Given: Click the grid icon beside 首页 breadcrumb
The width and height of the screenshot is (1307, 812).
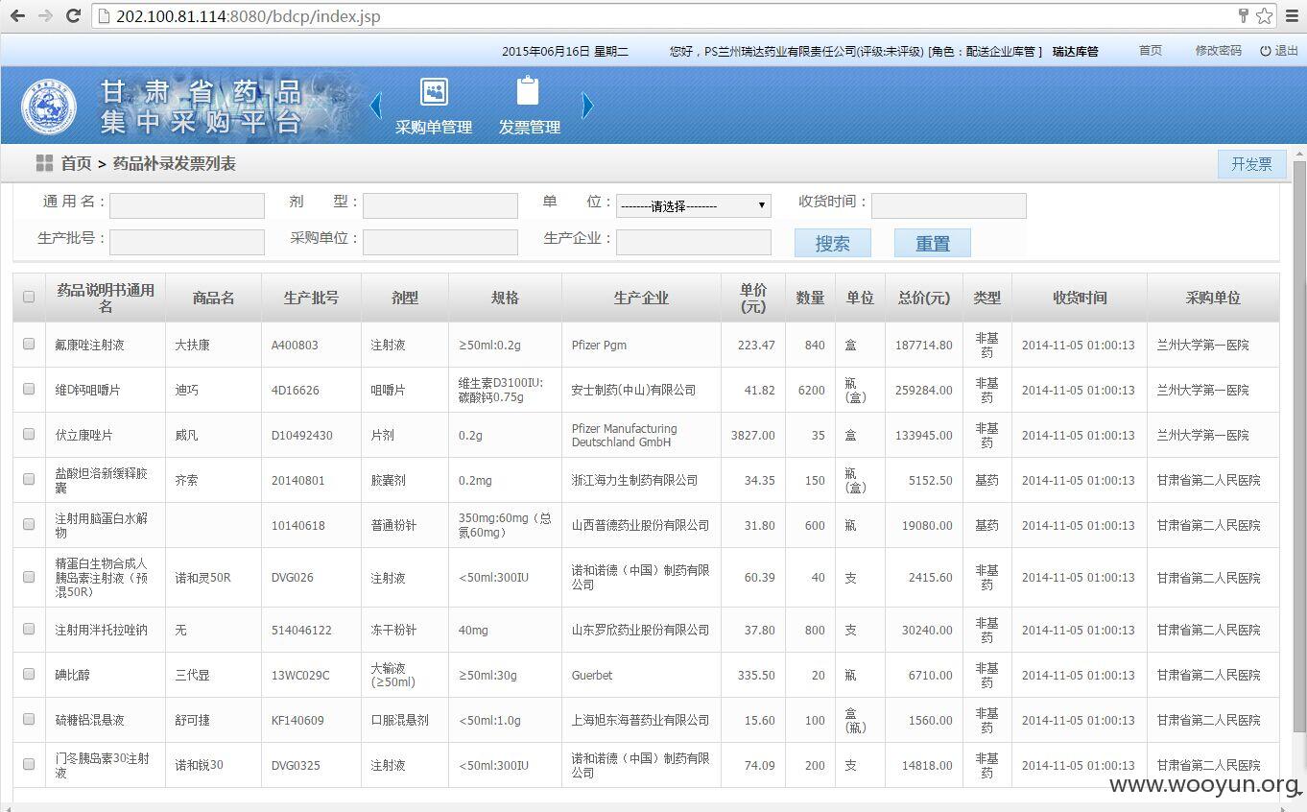Looking at the screenshot, I should (44, 163).
